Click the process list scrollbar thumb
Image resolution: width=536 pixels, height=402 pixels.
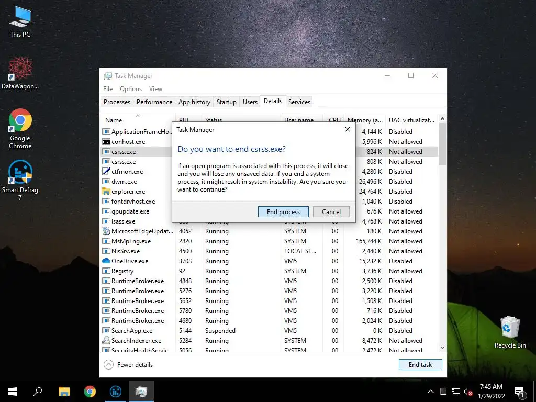coord(442,144)
